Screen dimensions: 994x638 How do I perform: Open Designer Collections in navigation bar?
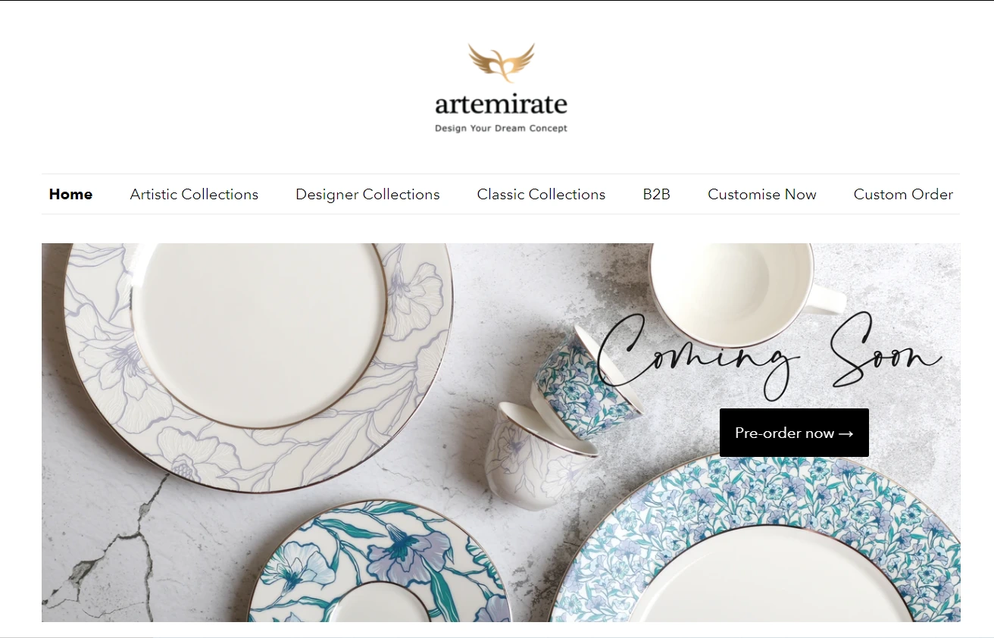pyautogui.click(x=367, y=194)
